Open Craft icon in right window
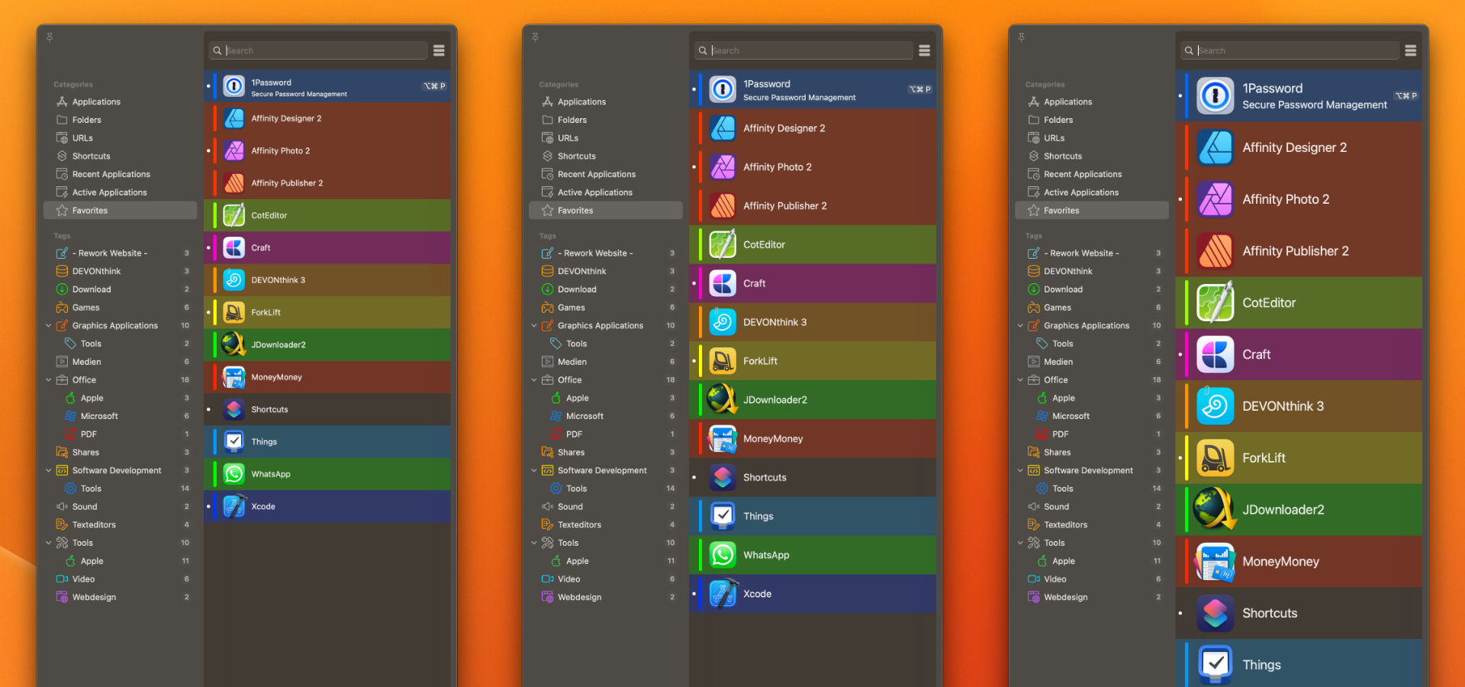The image size is (1465, 687). (x=1215, y=354)
